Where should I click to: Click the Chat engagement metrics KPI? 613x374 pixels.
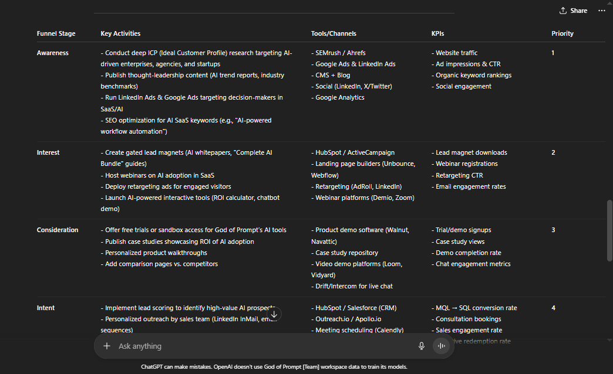point(471,264)
